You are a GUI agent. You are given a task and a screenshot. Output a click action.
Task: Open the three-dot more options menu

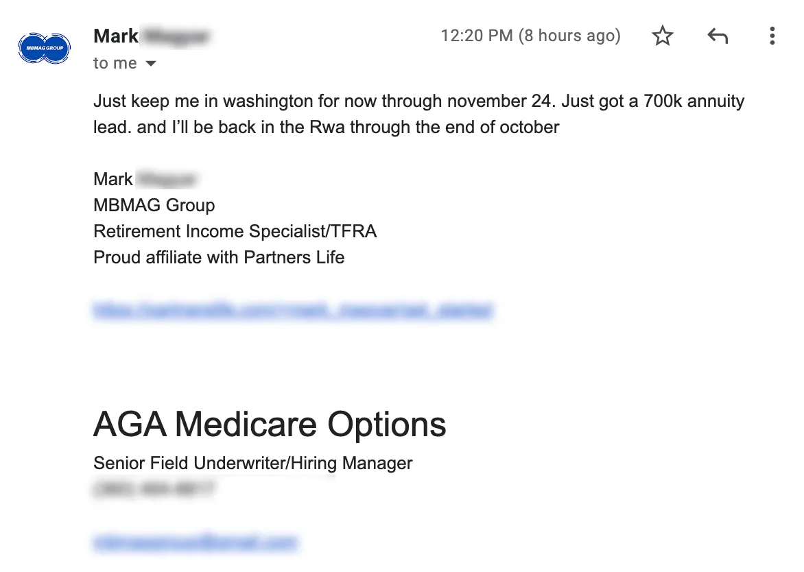click(x=772, y=36)
